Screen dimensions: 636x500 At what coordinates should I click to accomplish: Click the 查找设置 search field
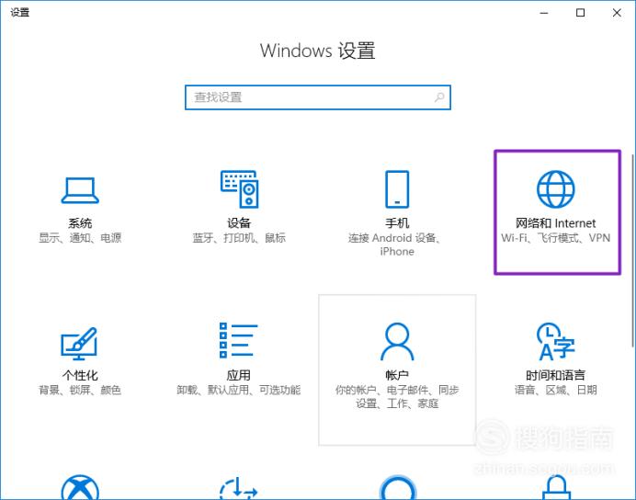click(x=318, y=97)
